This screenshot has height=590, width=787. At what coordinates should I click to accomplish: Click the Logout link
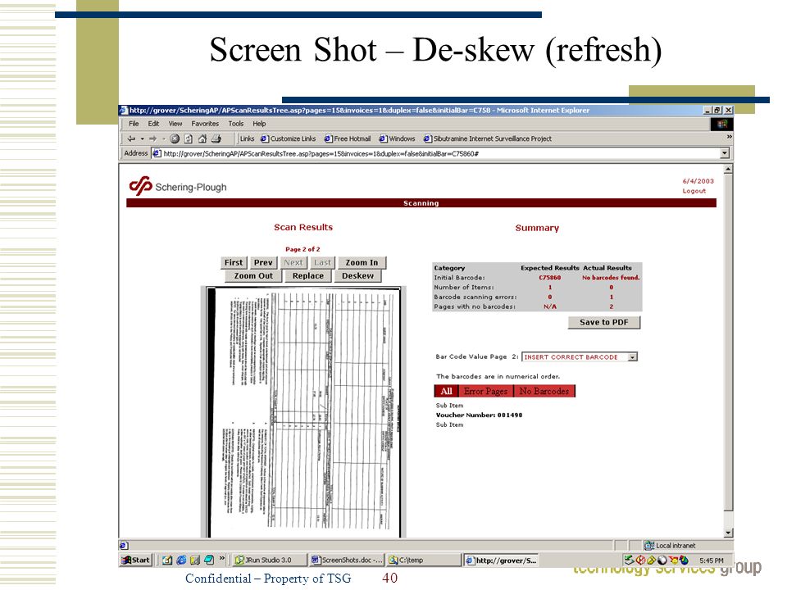tap(694, 191)
